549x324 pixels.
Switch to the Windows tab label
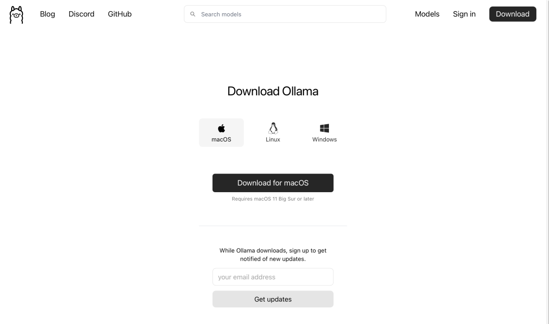(x=324, y=139)
